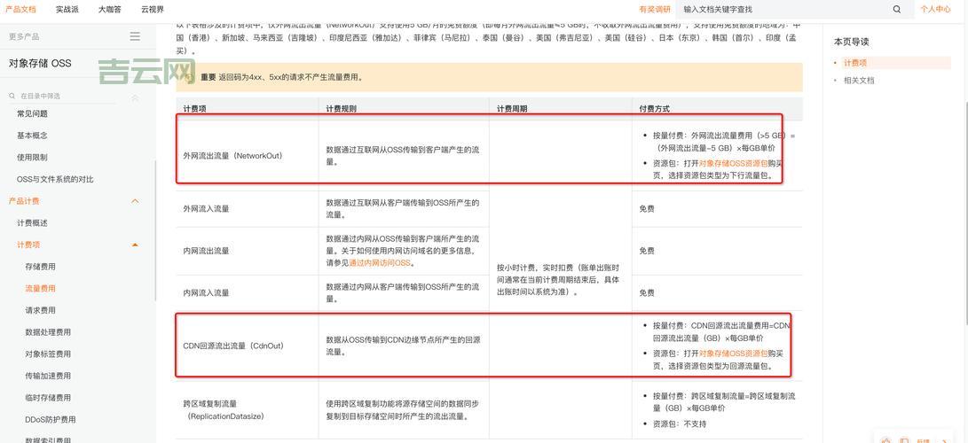
Task: Open 对象存储OSS资源包 link in NetworkOut row
Action: (x=733, y=163)
